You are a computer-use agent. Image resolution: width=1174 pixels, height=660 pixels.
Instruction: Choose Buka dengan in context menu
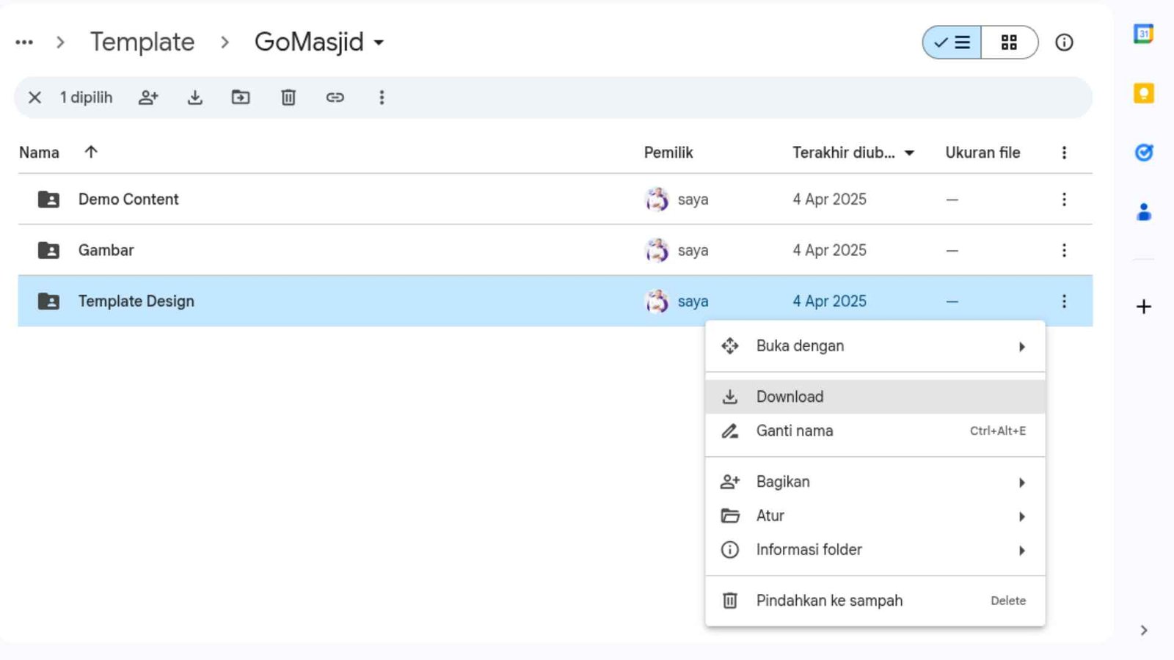(875, 346)
